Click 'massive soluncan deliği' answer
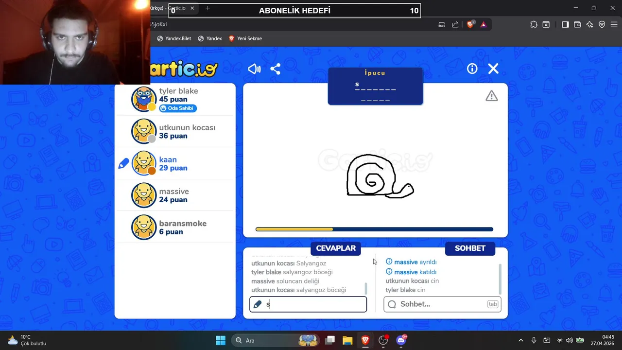The height and width of the screenshot is (350, 622). [x=285, y=281]
